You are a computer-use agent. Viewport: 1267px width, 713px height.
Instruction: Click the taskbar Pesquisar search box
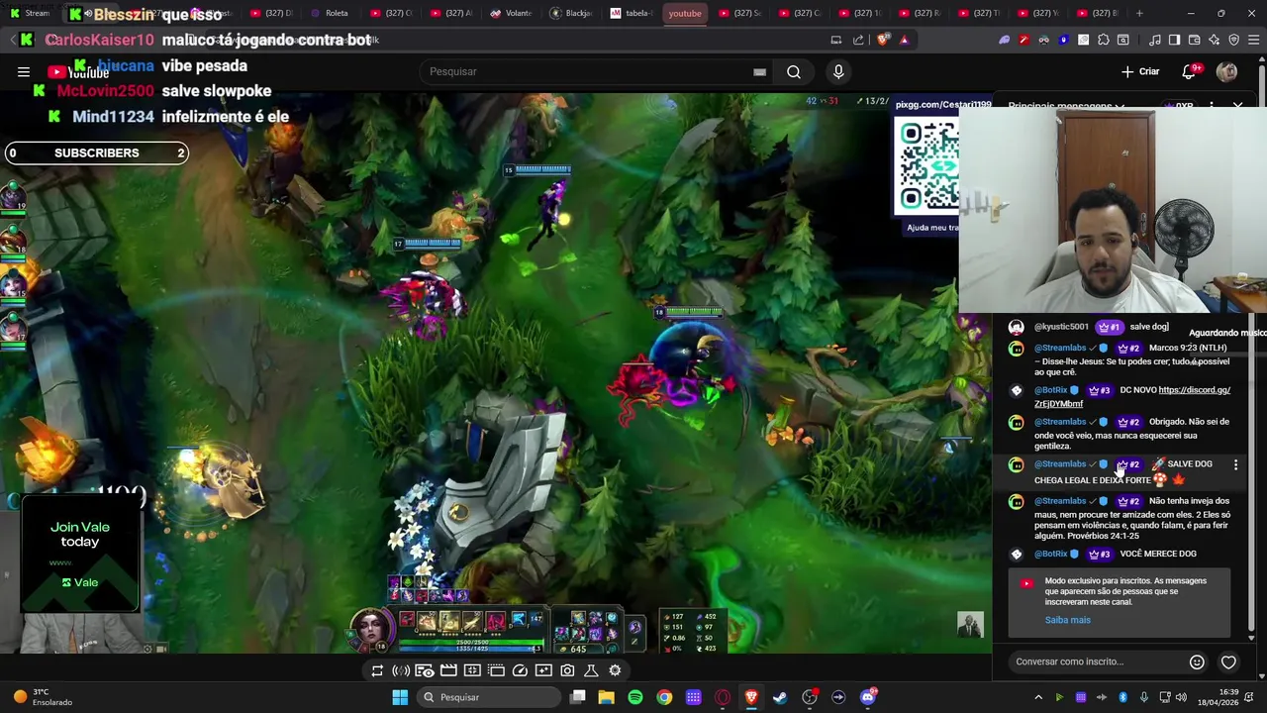(x=489, y=697)
